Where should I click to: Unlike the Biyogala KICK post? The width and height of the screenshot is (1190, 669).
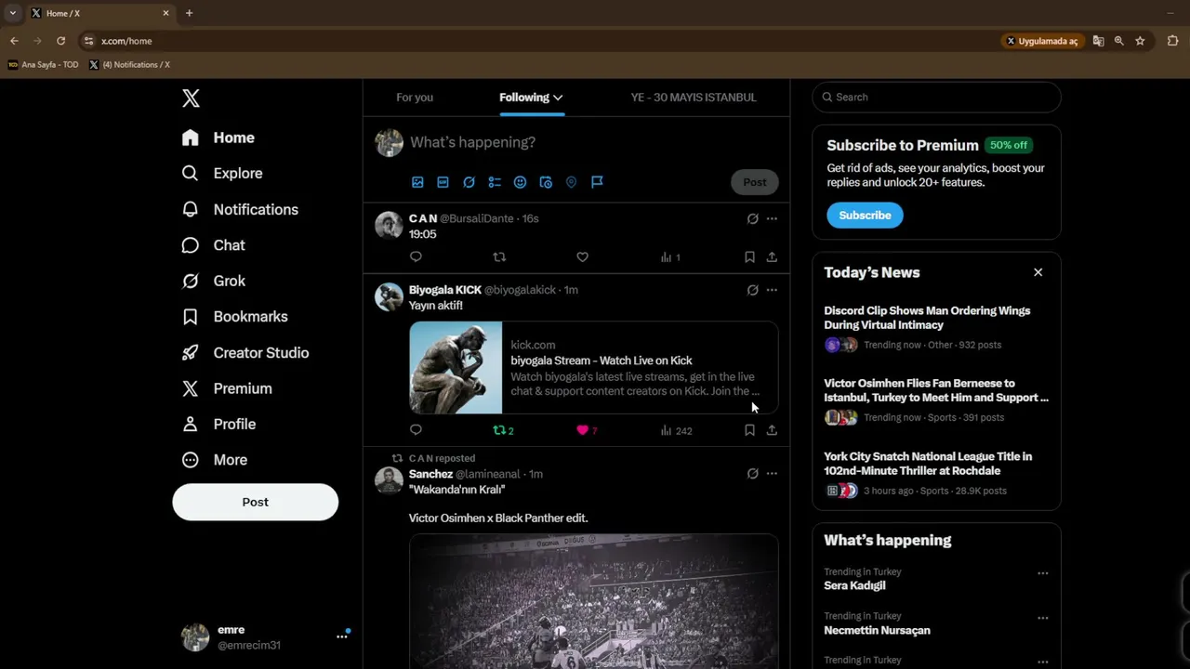point(587,430)
